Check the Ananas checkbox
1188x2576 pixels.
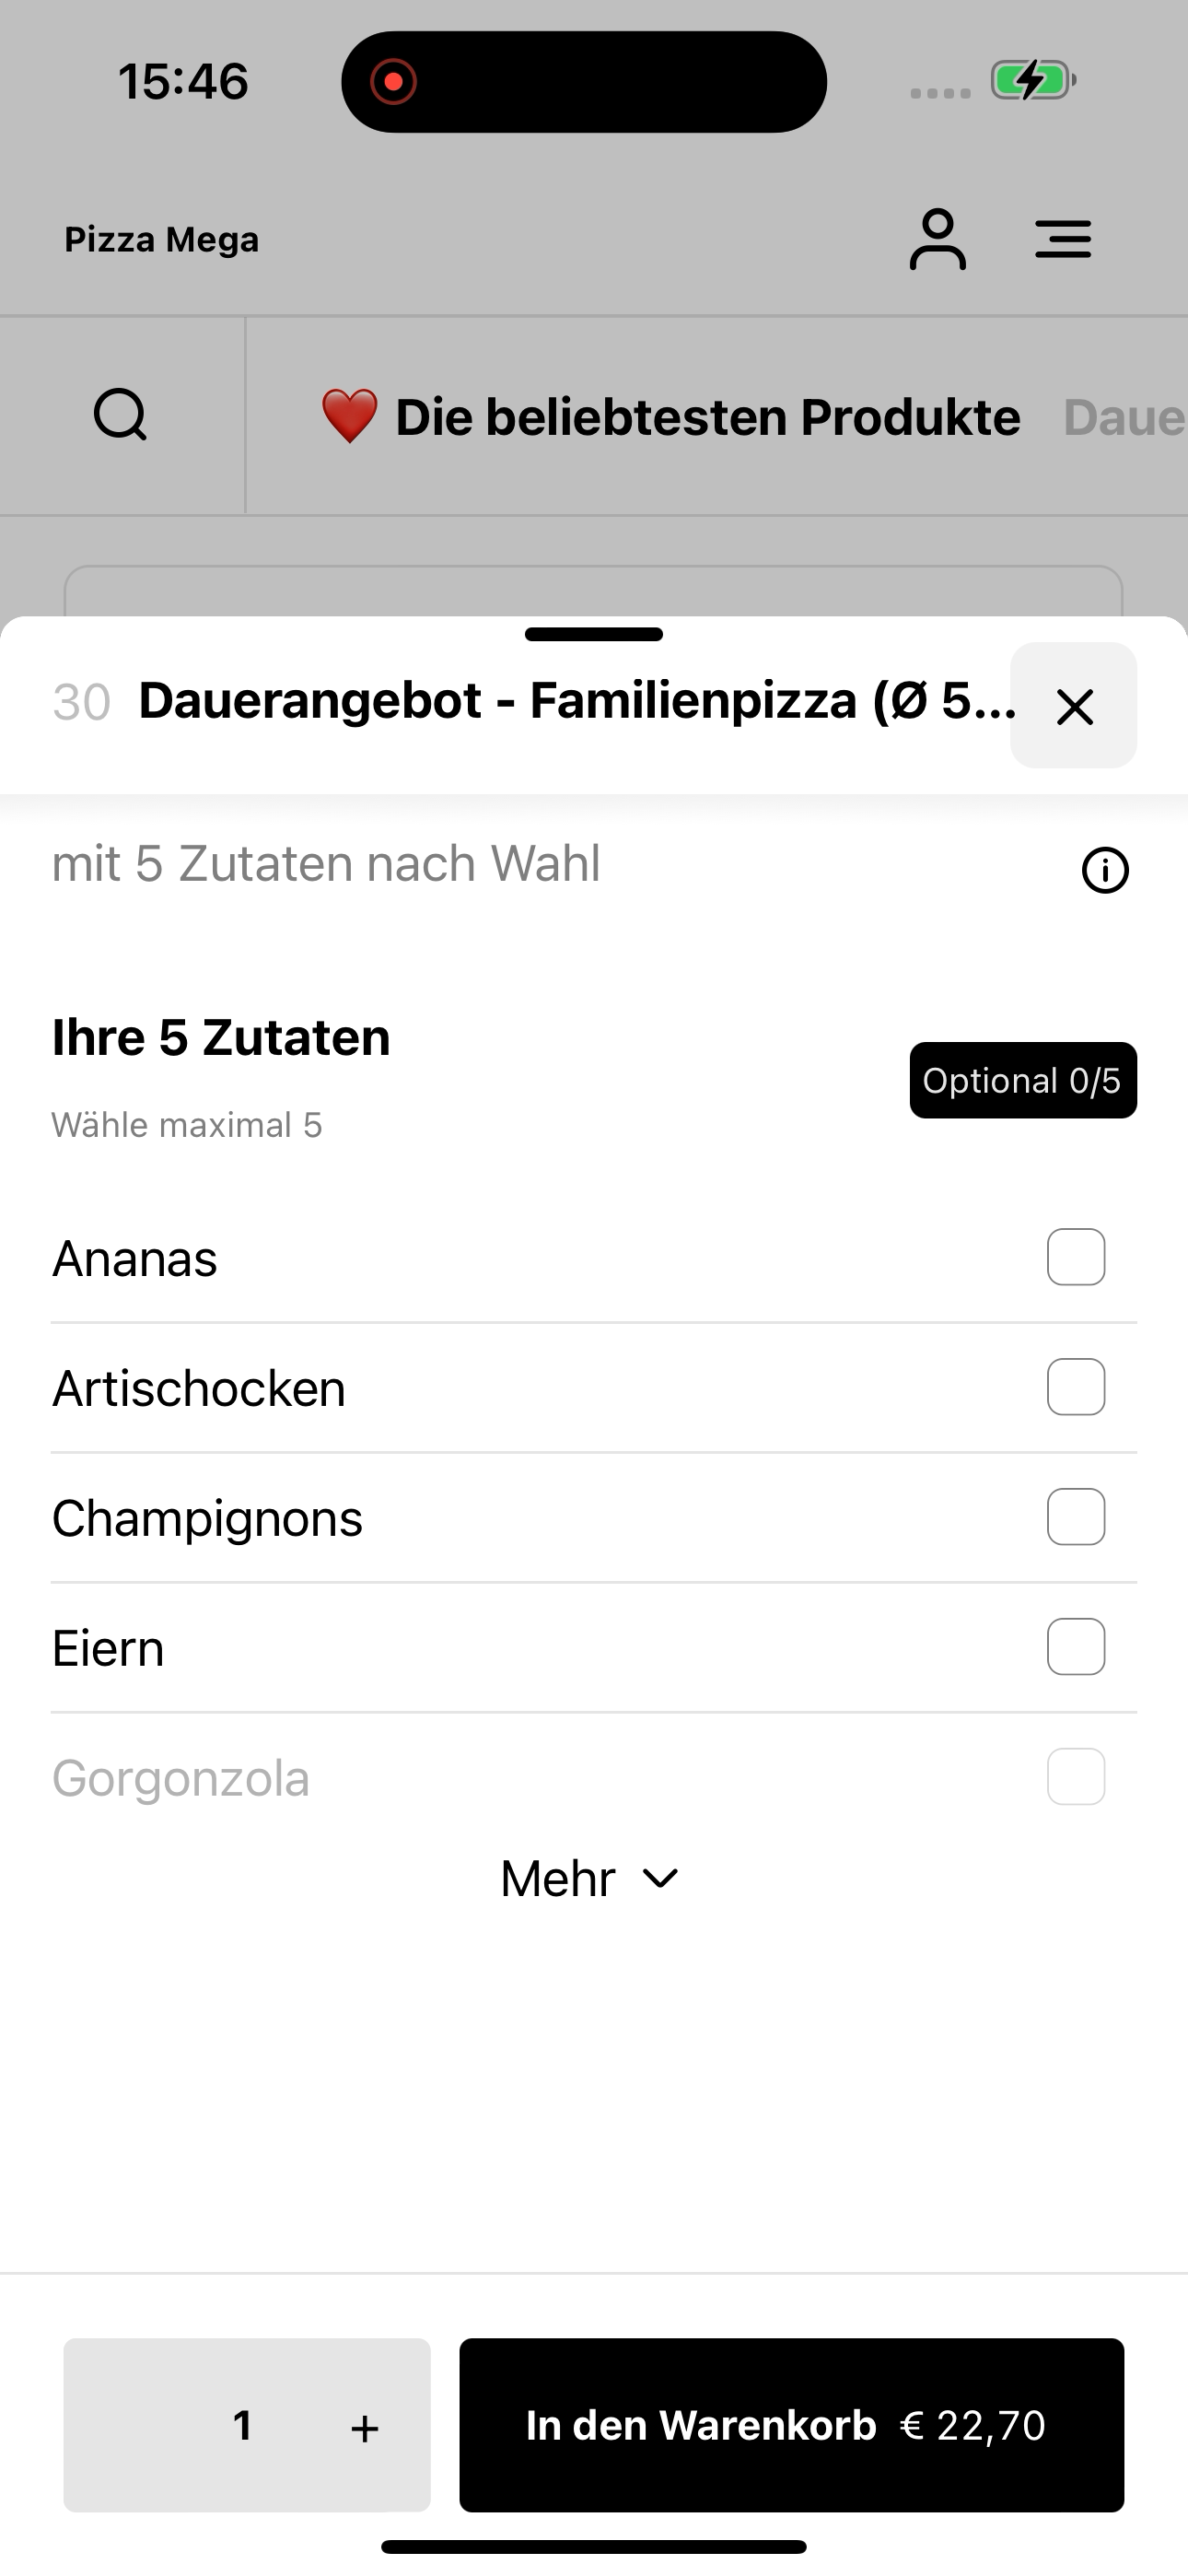click(1076, 1257)
